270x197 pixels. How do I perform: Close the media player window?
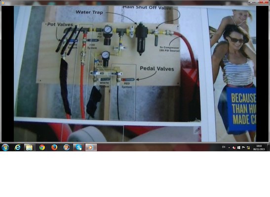pos(264,2)
